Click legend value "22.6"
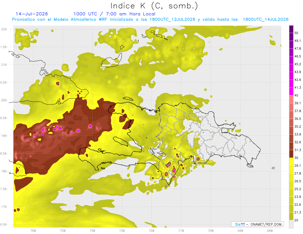 (298, 205)
